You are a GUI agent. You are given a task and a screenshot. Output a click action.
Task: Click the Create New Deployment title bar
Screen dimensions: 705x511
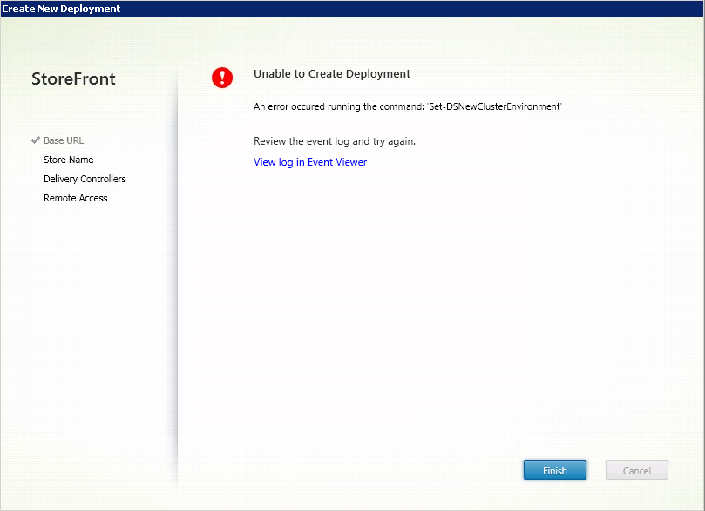(x=349, y=8)
